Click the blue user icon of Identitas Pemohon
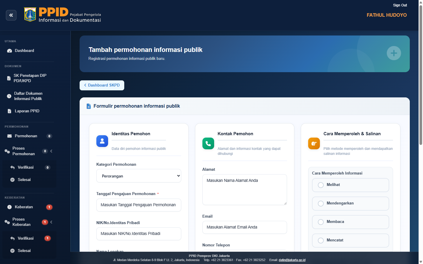Viewport: 423px width, 264px height. point(102,141)
